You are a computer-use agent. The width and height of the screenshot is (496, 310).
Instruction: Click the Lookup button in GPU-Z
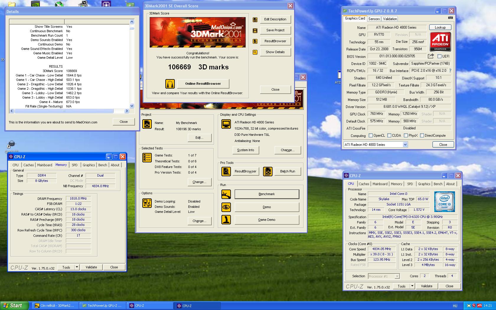[440, 27]
